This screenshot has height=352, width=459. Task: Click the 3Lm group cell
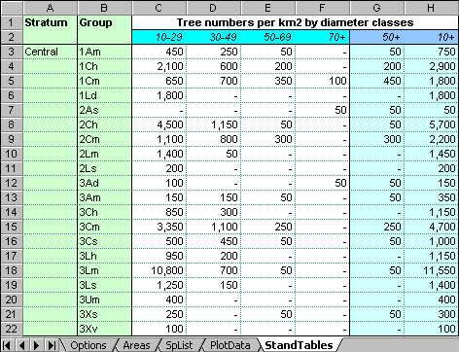pos(104,270)
